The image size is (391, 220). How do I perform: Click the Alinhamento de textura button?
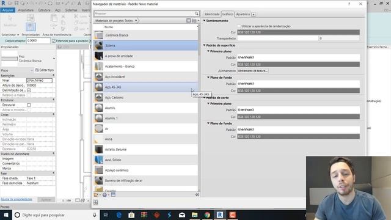(x=252, y=71)
